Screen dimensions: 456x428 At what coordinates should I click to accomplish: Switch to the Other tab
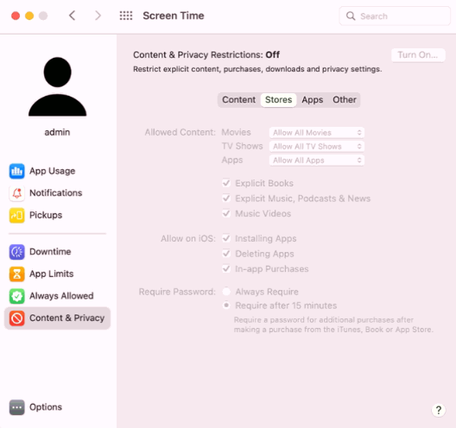(345, 99)
